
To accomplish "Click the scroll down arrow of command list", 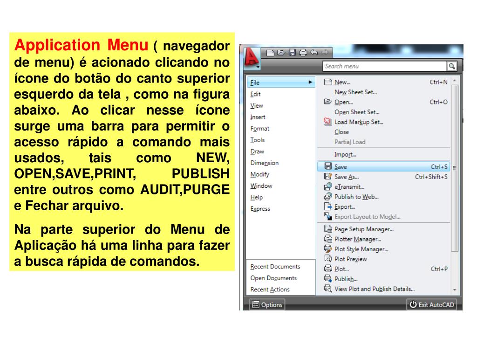I will pos(455,290).
